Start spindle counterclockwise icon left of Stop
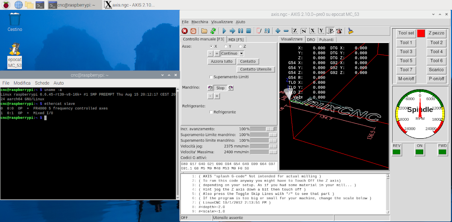The height and width of the screenshot is (222, 452). click(210, 88)
